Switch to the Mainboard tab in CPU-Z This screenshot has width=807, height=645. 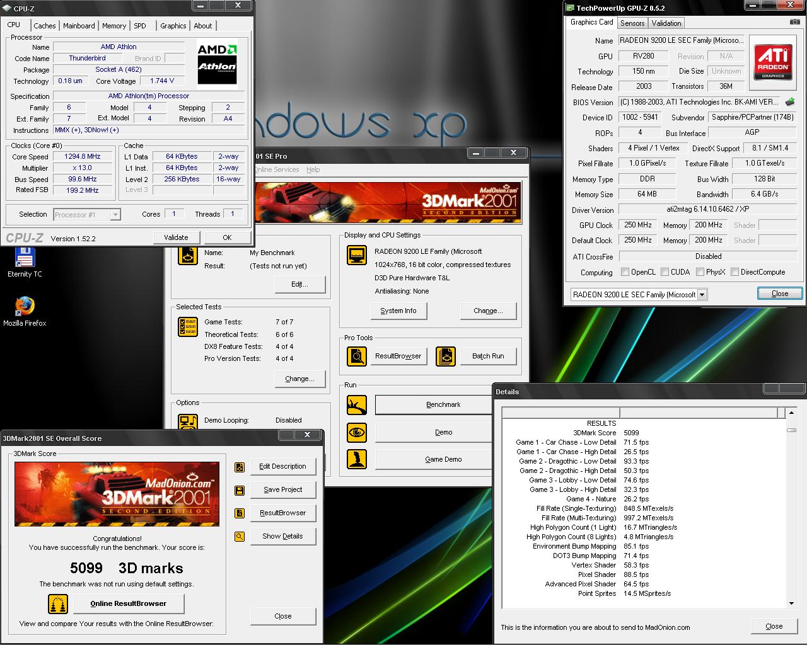point(79,26)
